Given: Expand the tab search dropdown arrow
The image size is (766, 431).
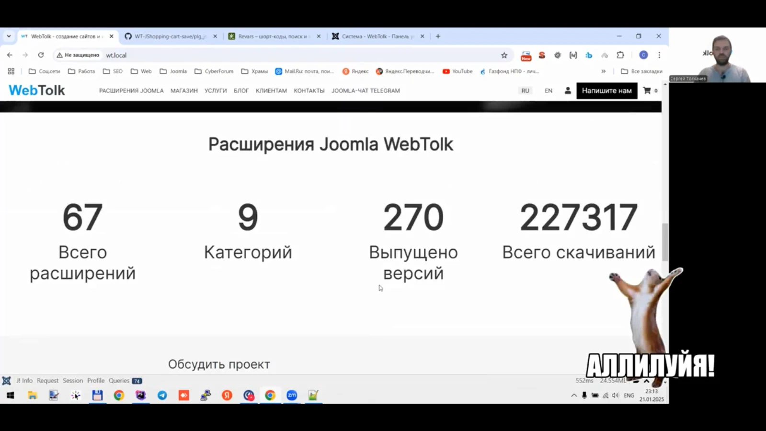Looking at the screenshot, I should pyautogui.click(x=9, y=36).
